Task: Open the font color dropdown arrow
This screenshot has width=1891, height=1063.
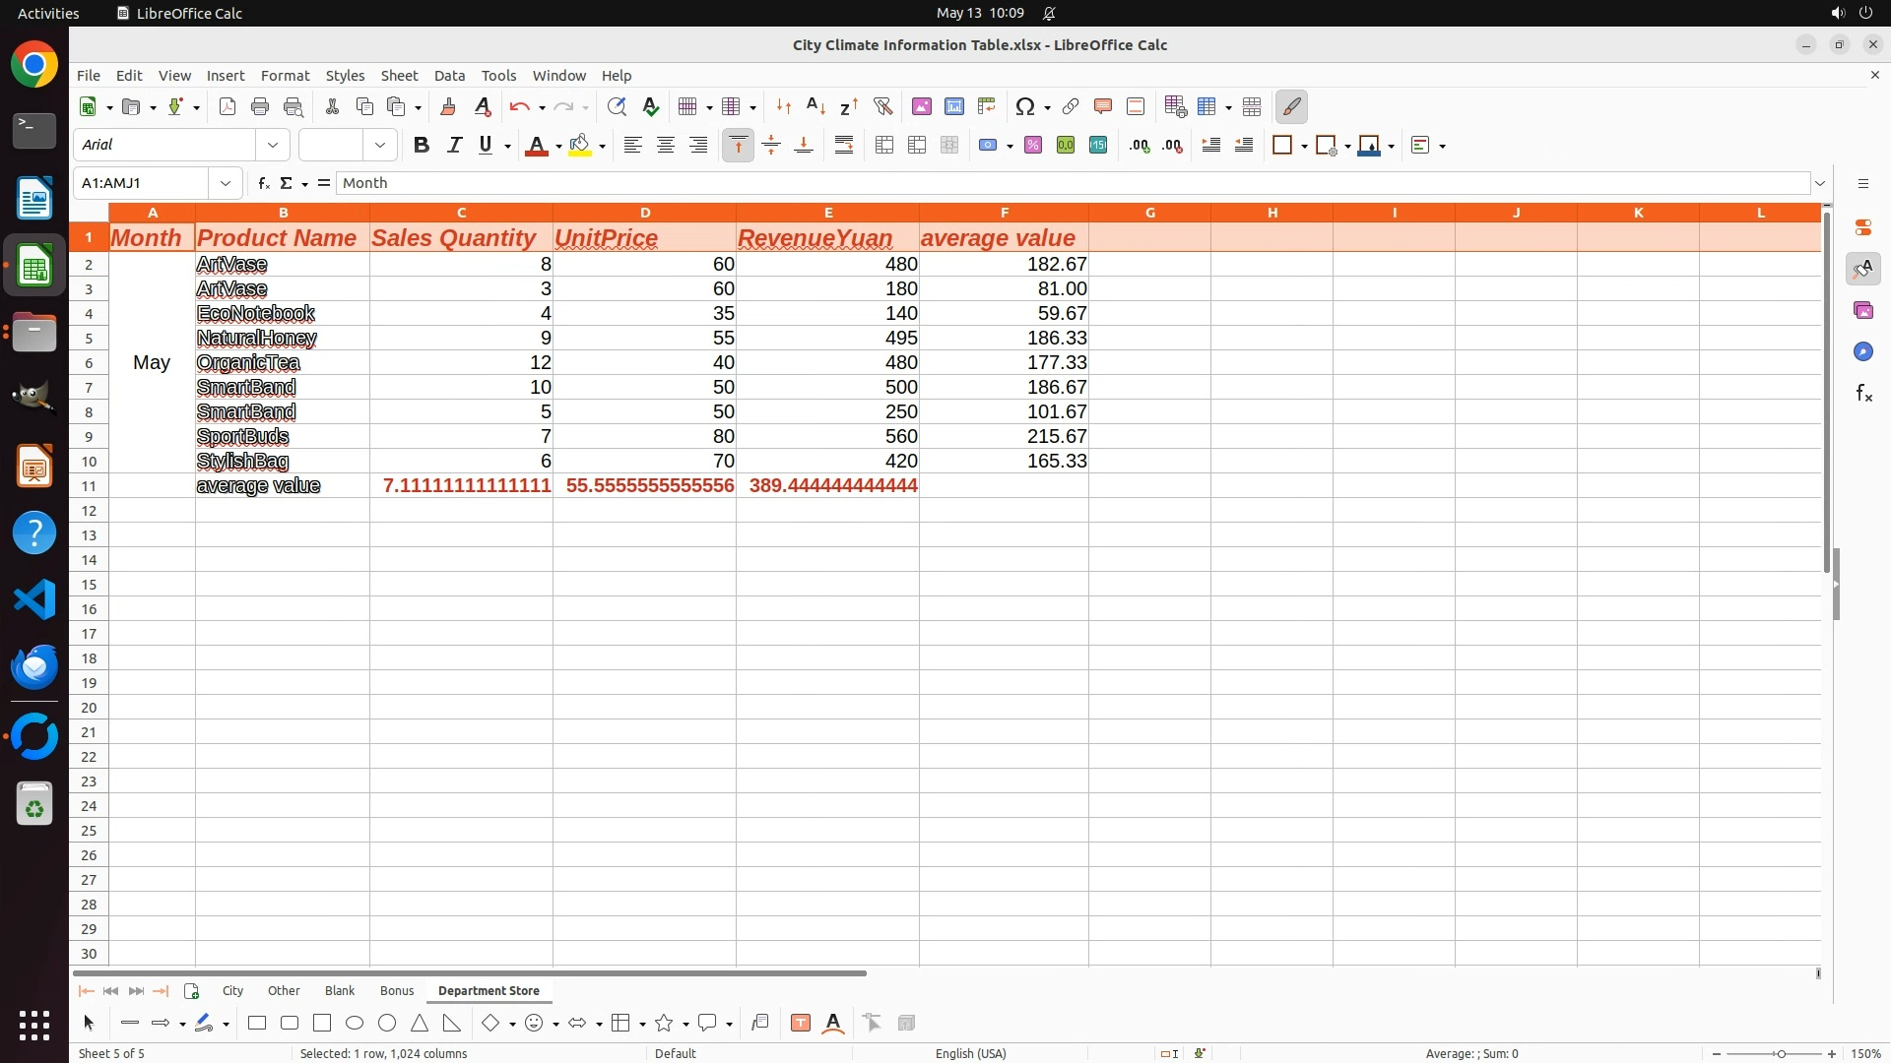Action: pos(558,147)
